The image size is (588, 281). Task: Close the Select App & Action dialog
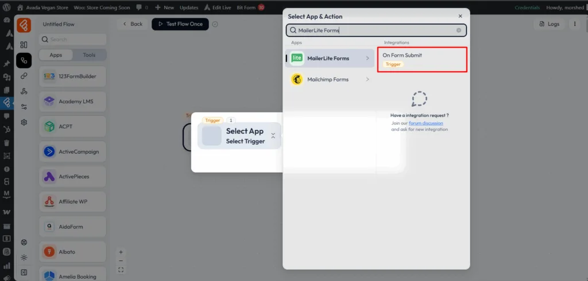point(460,16)
